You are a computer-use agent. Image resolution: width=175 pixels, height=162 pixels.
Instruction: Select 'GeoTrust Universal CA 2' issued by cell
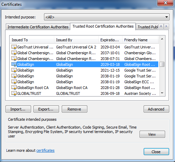(x=76, y=47)
